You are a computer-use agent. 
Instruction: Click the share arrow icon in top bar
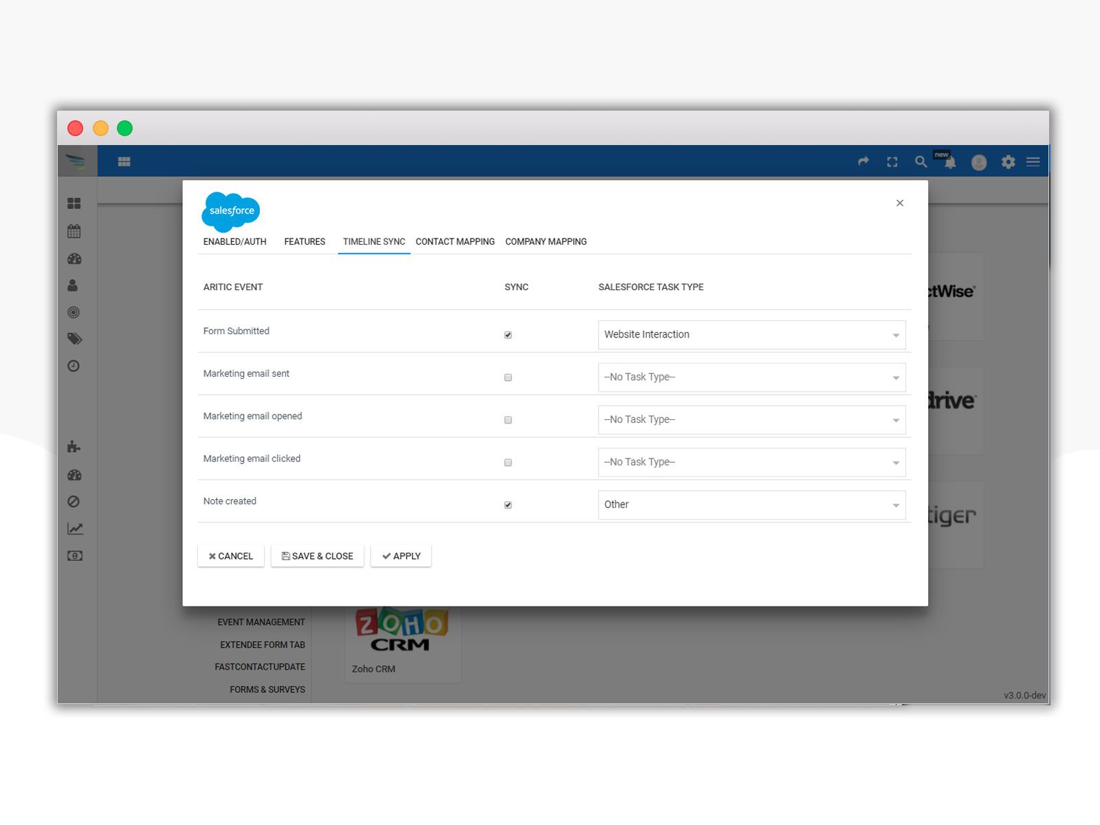pyautogui.click(x=863, y=162)
